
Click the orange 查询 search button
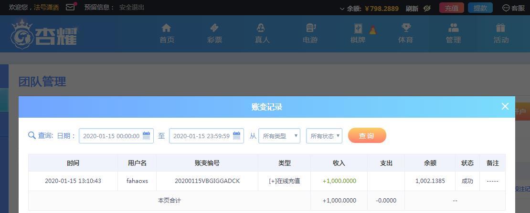[x=367, y=136]
